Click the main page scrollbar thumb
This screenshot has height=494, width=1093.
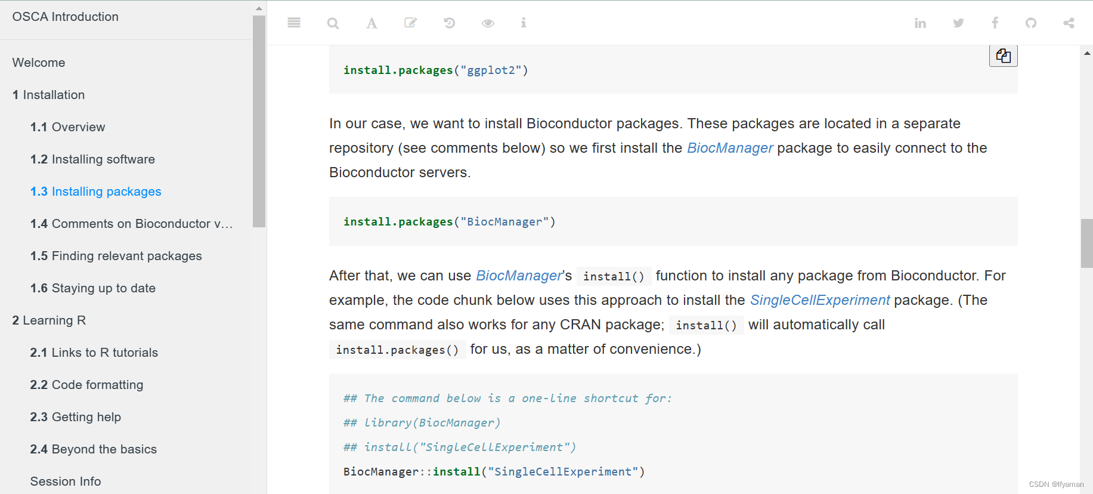1086,243
